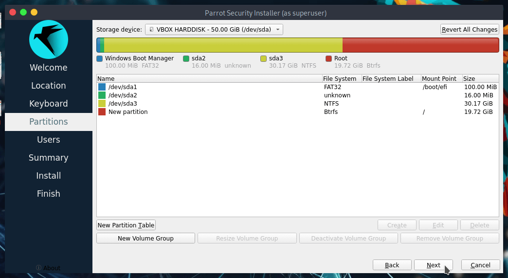Click the red macOS-style close window button
The width and height of the screenshot is (508, 278).
[x=13, y=12]
